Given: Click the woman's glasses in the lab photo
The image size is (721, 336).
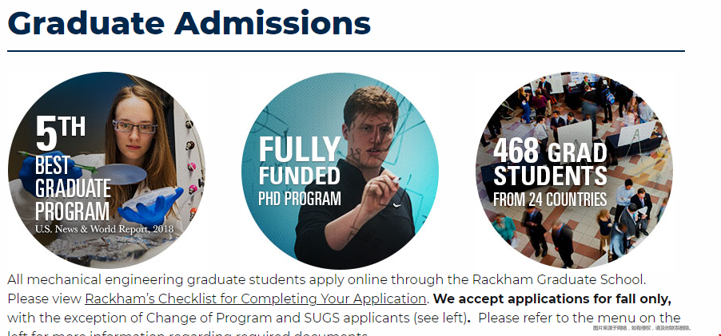Looking at the screenshot, I should coord(135,127).
